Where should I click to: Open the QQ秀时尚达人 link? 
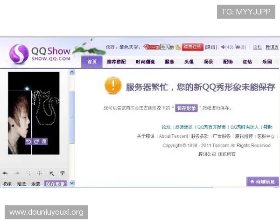(x=245, y=127)
